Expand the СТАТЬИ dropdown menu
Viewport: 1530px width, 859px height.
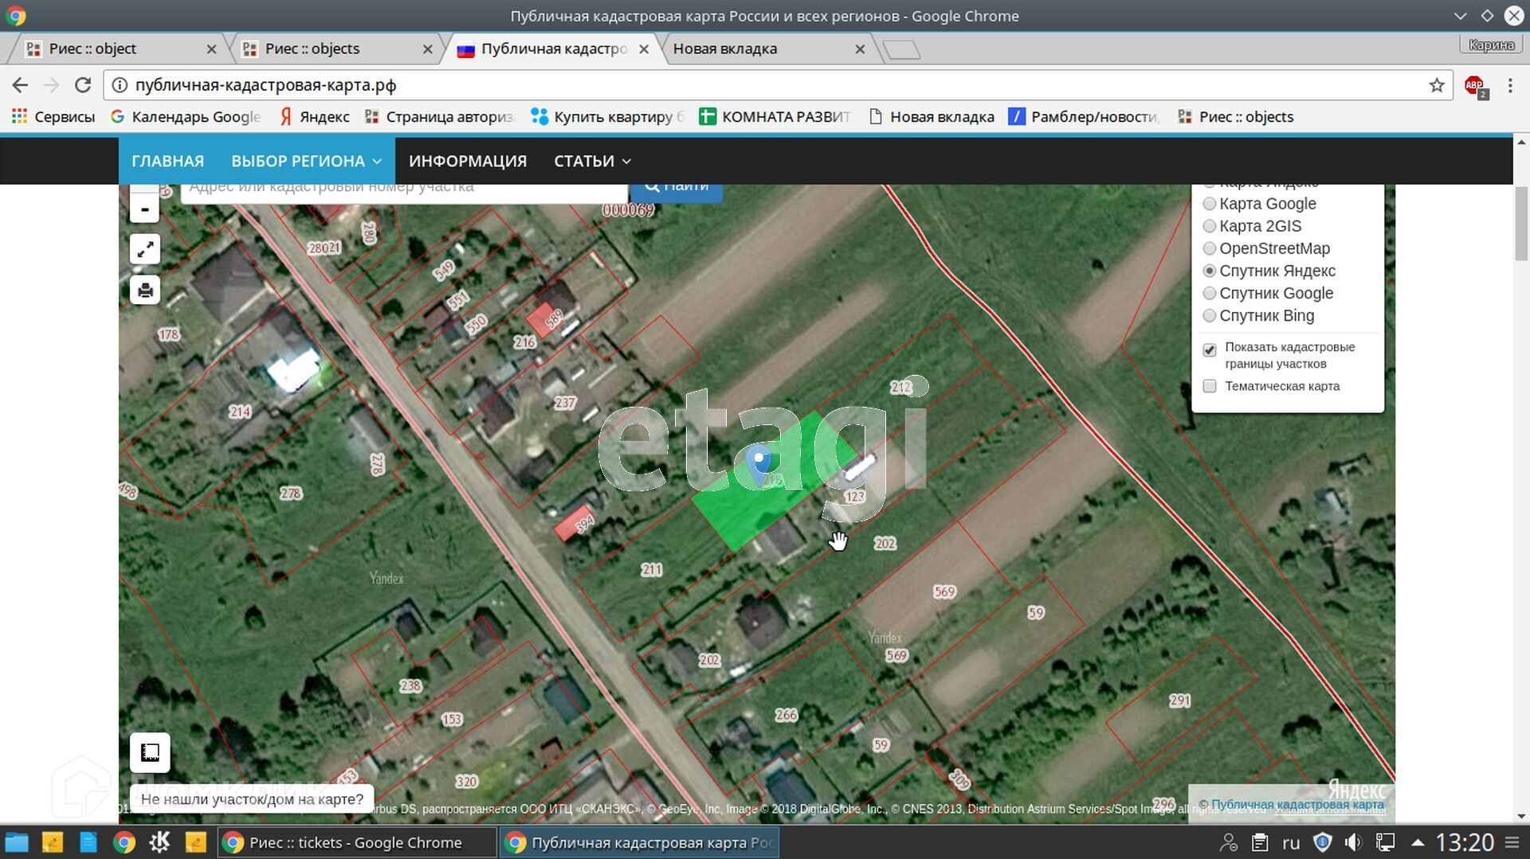tap(593, 161)
